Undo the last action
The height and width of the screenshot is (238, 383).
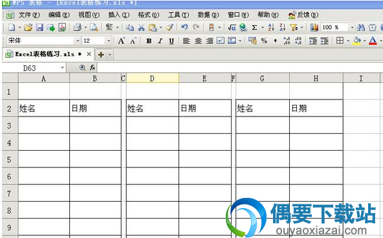(x=184, y=27)
